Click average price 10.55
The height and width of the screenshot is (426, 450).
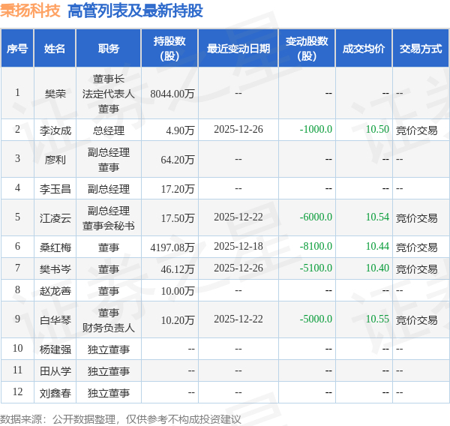pos(377,319)
